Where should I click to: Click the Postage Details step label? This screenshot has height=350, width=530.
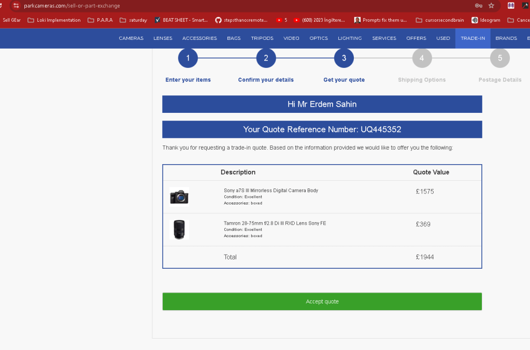pyautogui.click(x=500, y=80)
